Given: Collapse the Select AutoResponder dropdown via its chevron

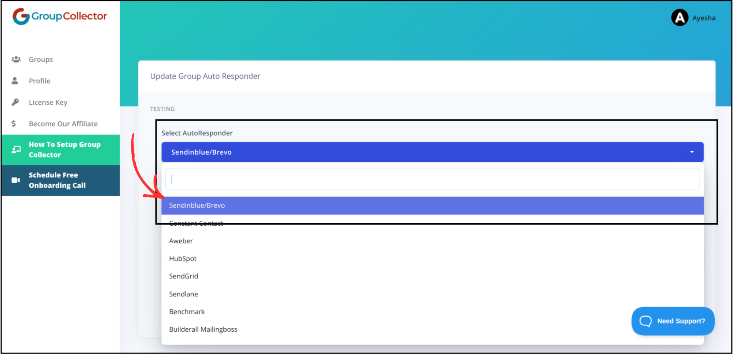Looking at the screenshot, I should pos(692,152).
